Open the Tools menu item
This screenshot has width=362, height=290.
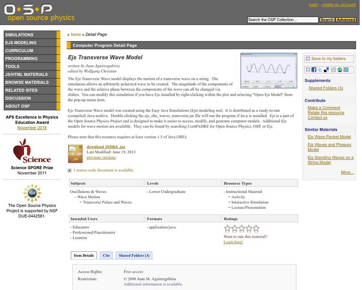pyautogui.click(x=32, y=66)
